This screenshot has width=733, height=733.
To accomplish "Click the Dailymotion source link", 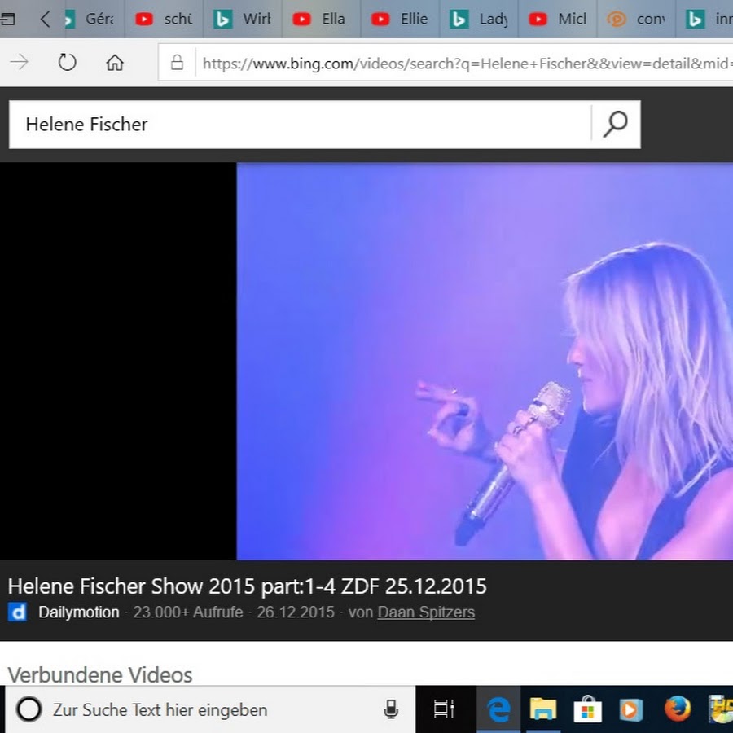I will (x=78, y=612).
